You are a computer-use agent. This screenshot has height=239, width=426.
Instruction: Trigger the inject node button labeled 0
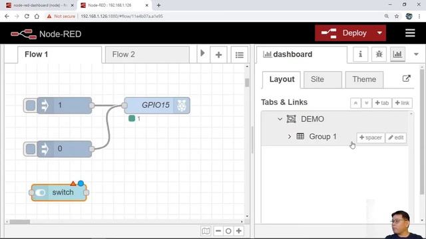point(30,149)
